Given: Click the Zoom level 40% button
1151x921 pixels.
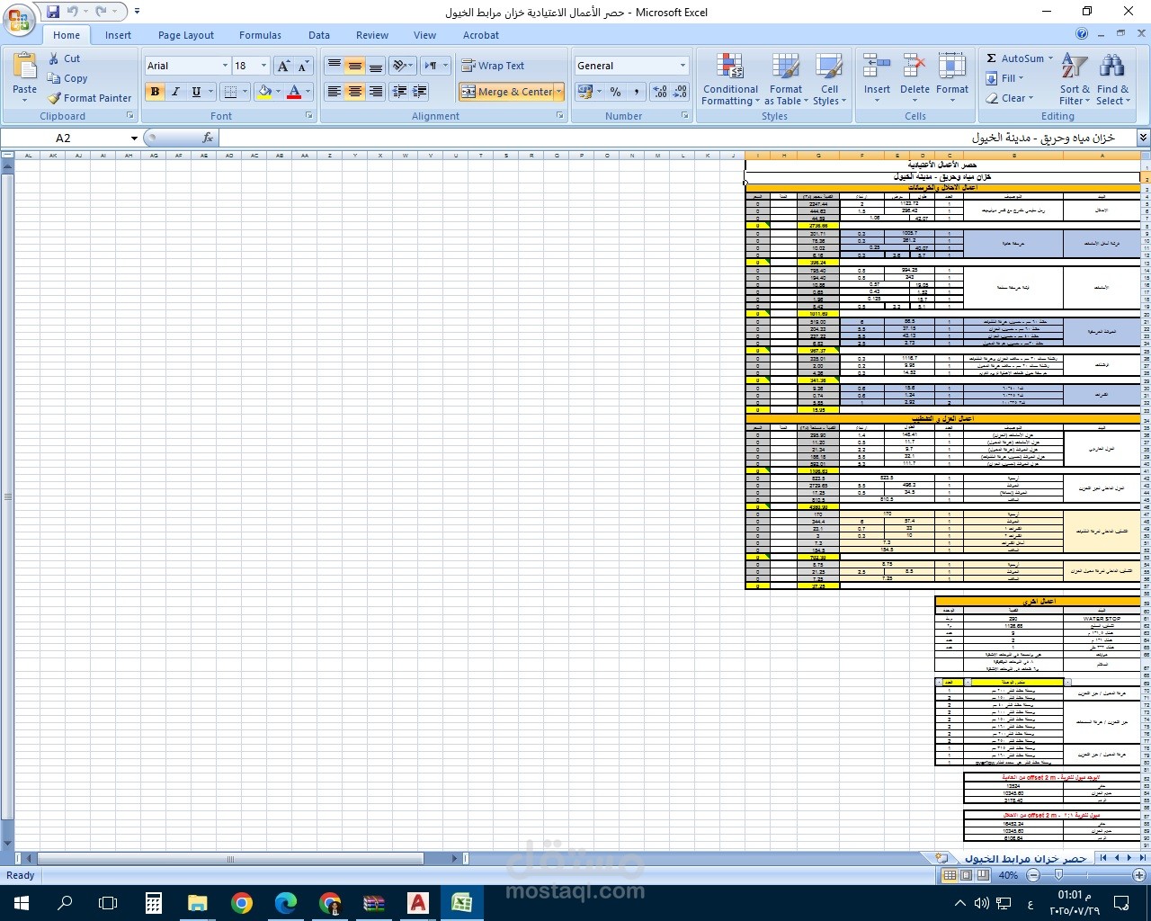Looking at the screenshot, I should coord(1008,875).
